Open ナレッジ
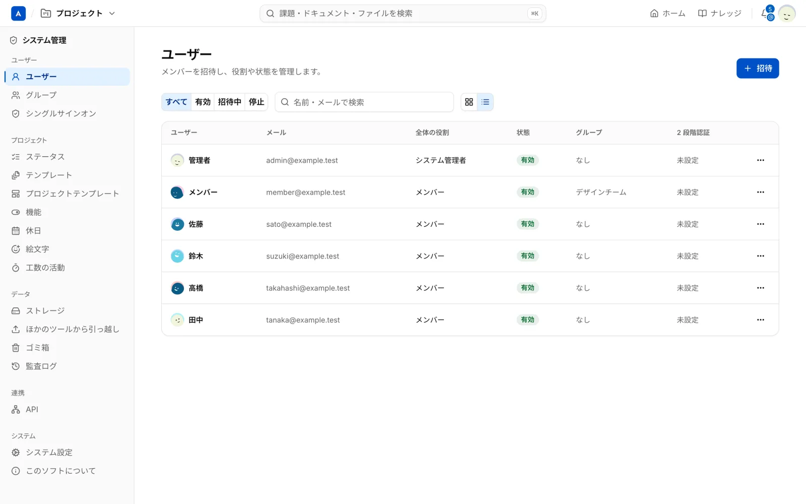The width and height of the screenshot is (806, 504). click(x=719, y=14)
